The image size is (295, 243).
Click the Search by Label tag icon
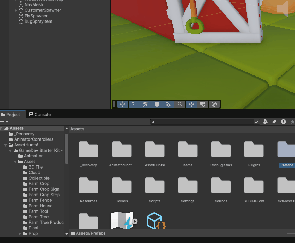[274, 122]
